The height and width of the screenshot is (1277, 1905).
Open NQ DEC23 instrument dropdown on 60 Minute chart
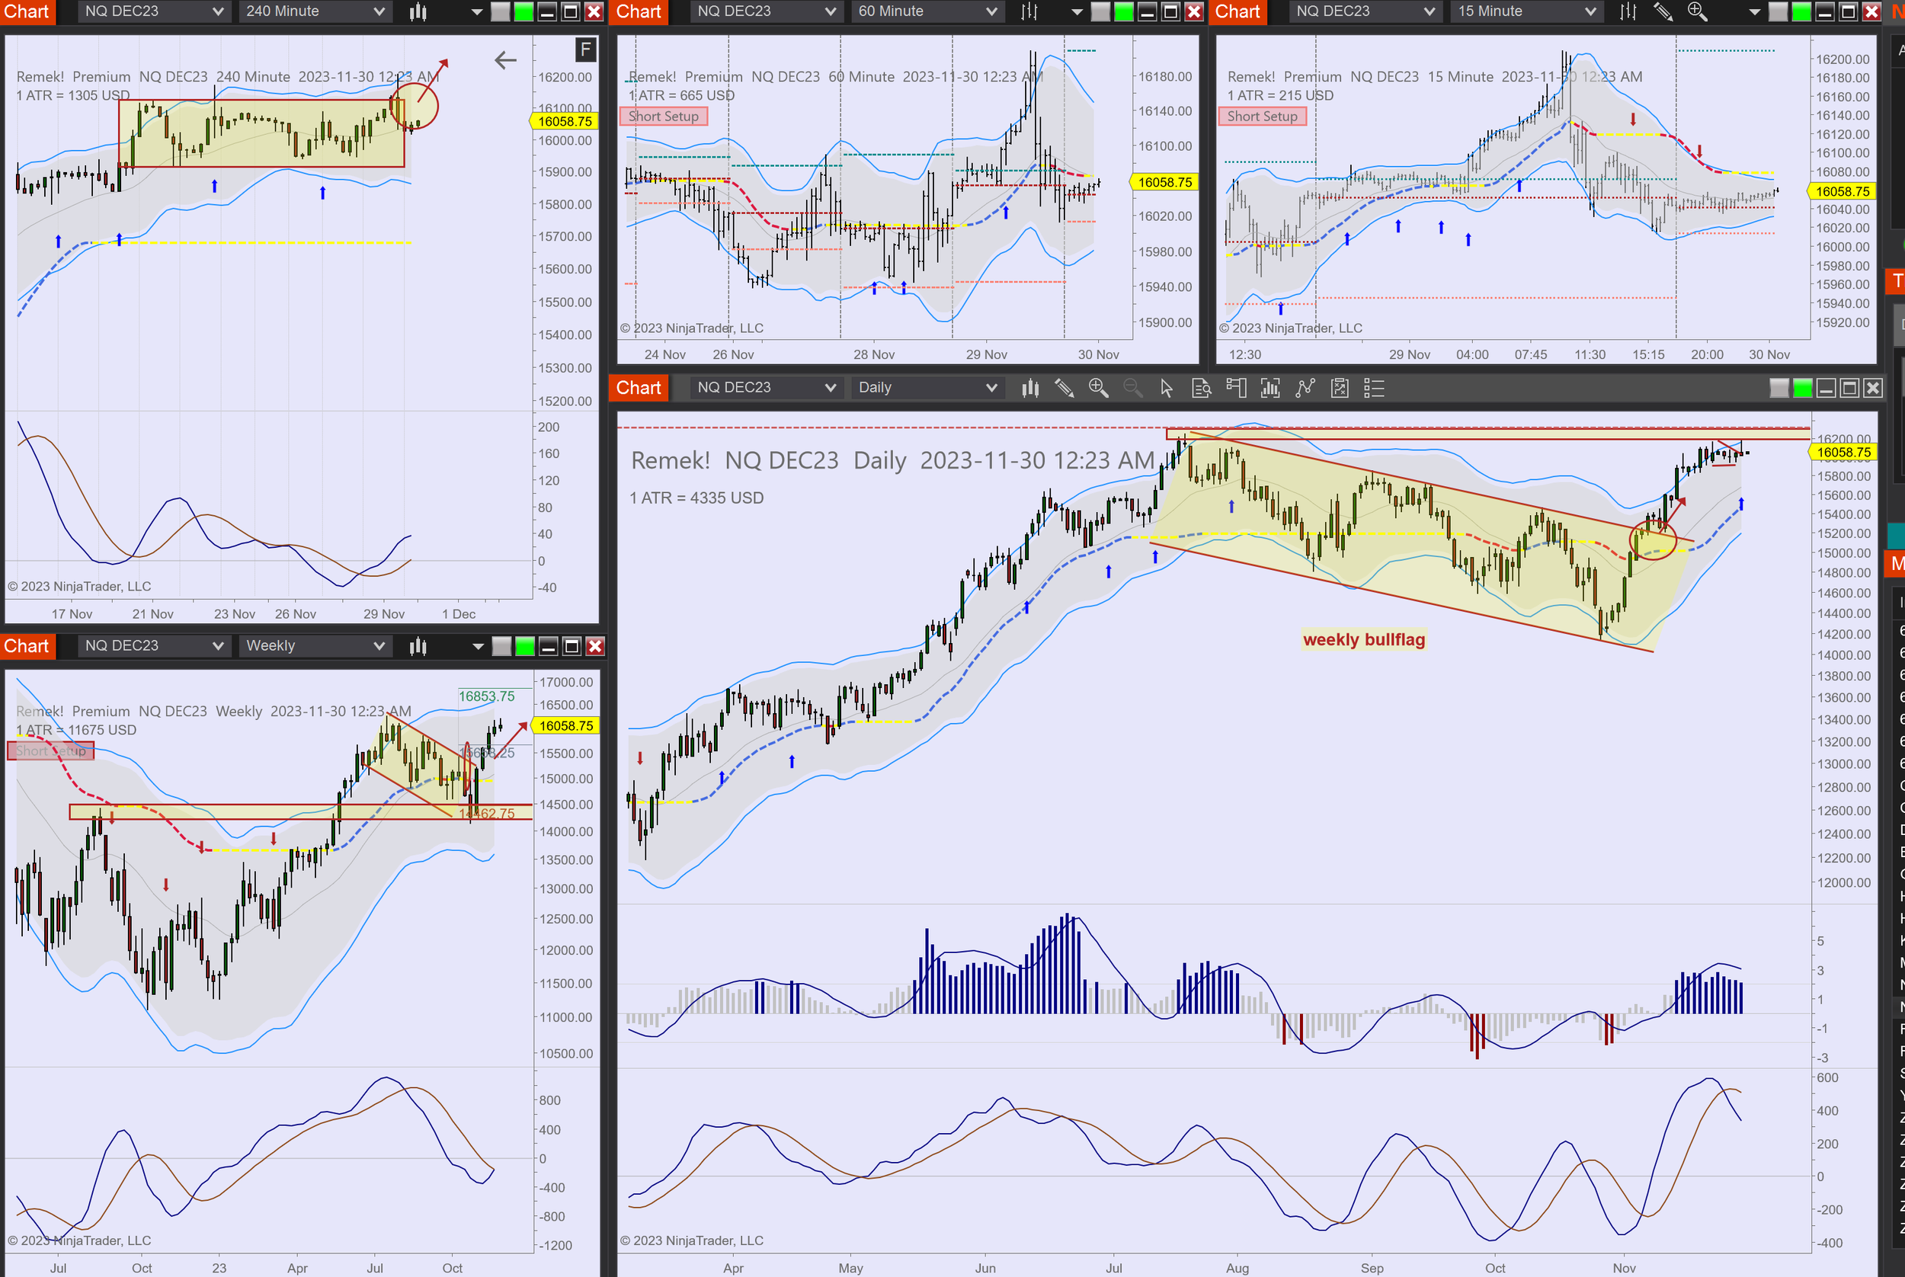click(x=765, y=11)
